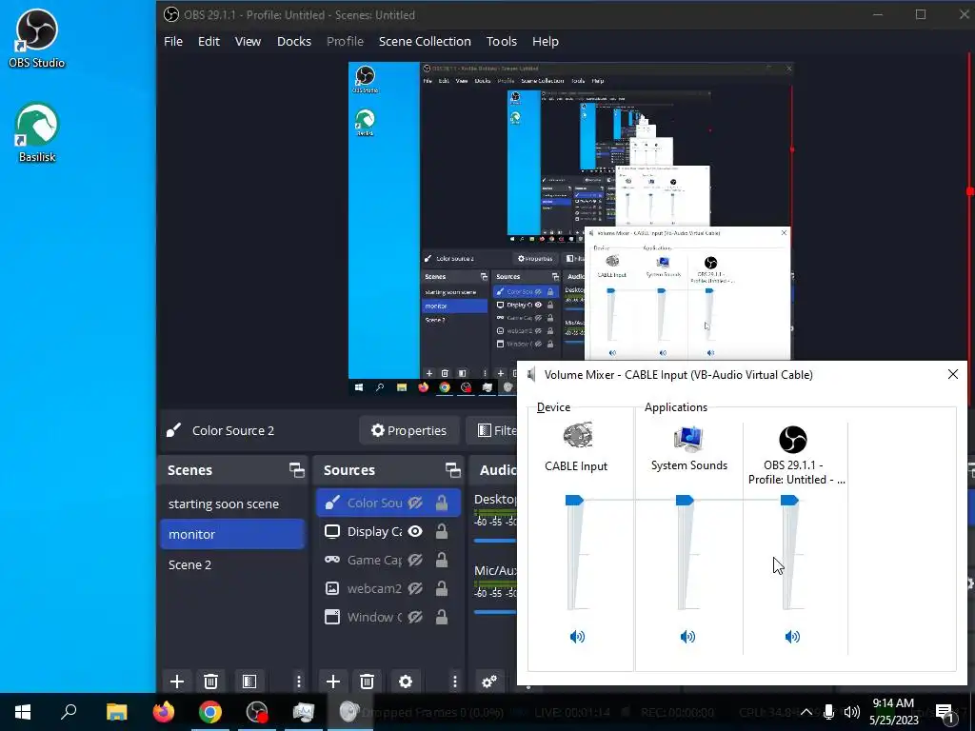The height and width of the screenshot is (731, 975).
Task: Open File Explorer from taskbar
Action: [116, 712]
